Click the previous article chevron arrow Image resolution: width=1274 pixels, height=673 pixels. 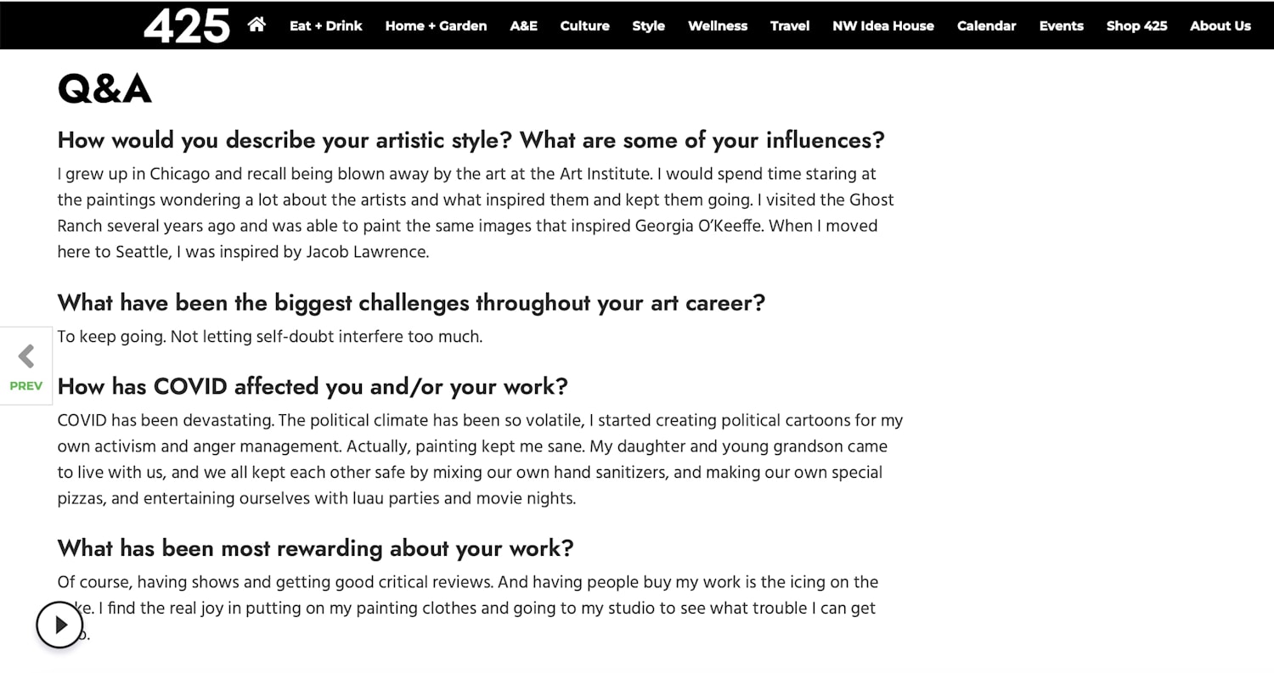(26, 356)
